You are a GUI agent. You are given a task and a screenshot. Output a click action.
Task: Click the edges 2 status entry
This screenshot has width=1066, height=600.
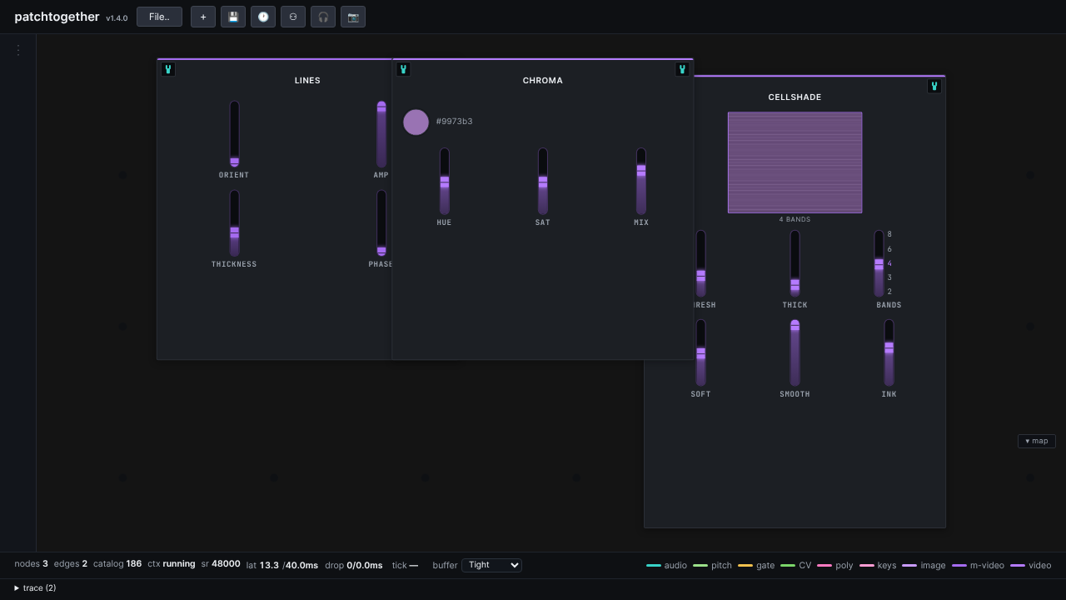[x=71, y=564]
